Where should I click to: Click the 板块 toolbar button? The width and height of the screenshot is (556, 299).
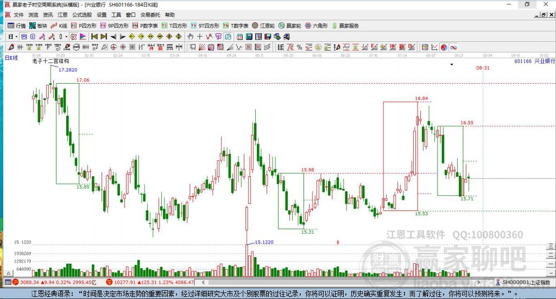[x=38, y=26]
